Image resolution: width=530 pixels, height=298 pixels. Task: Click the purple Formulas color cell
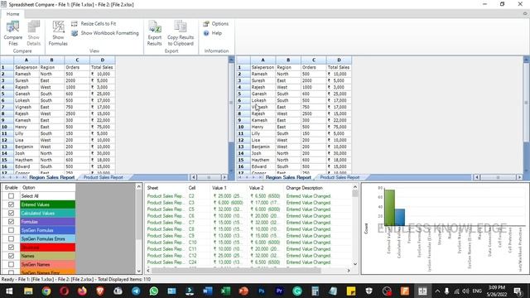(x=48, y=222)
